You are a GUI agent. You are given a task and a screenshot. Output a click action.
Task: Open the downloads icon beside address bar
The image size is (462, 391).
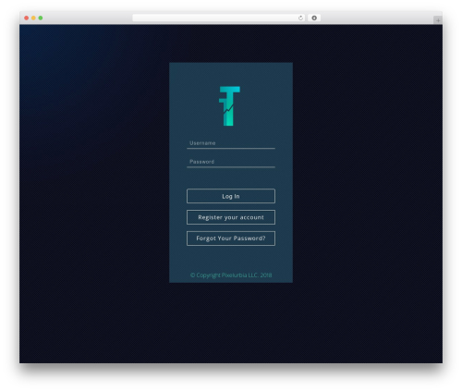point(314,18)
